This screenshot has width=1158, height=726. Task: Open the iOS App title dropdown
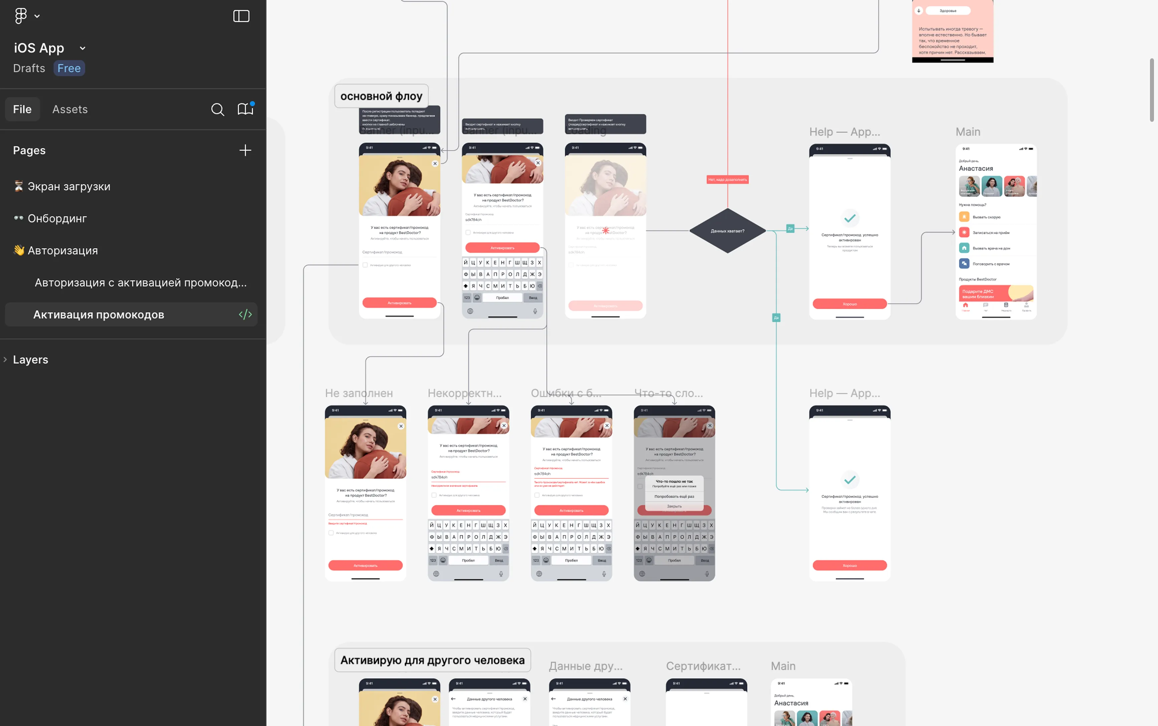point(82,48)
